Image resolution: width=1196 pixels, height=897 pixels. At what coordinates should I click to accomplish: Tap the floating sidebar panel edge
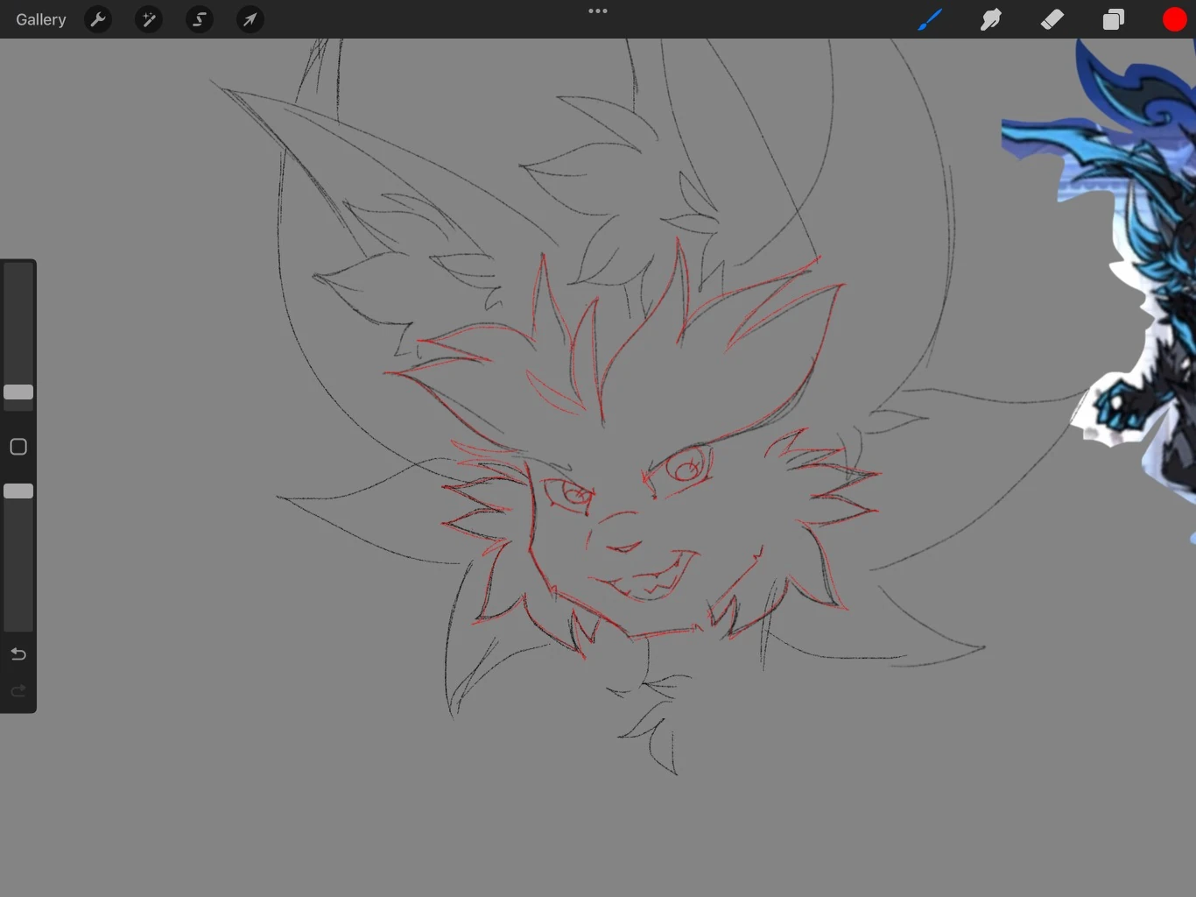(x=18, y=447)
